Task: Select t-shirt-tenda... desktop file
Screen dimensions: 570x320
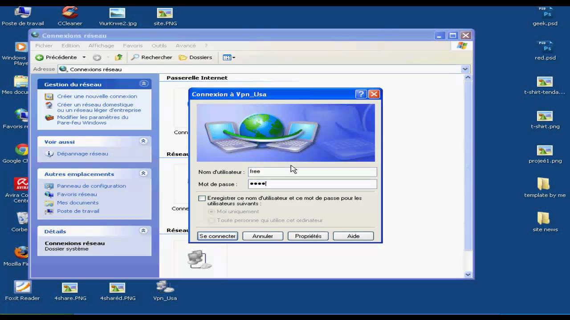Action: coord(545,85)
